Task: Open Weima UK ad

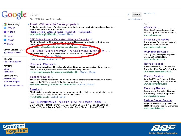Action: pyautogui.click(x=150, y=27)
